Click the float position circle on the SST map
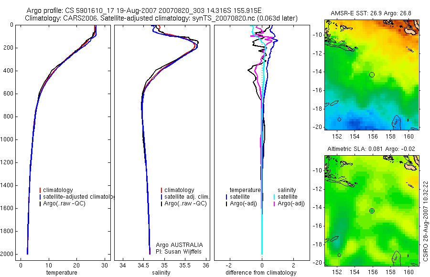 (372, 75)
